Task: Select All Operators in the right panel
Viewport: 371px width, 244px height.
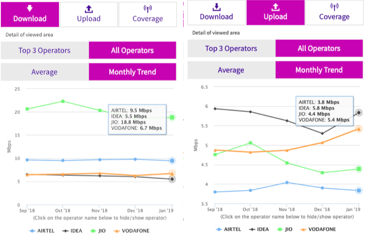Action: pos(319,49)
